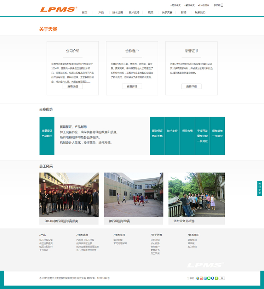Open the 第四届篮球比赛 photo
Screen dimensions: 264x289
coord(133,195)
